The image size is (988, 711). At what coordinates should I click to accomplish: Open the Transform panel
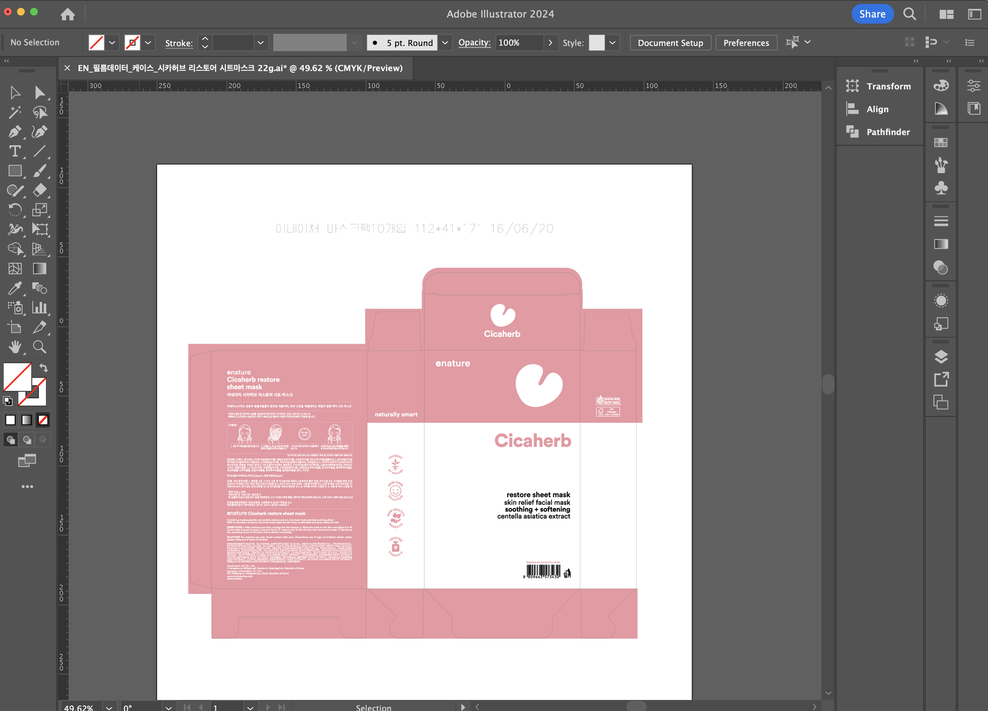(x=879, y=86)
